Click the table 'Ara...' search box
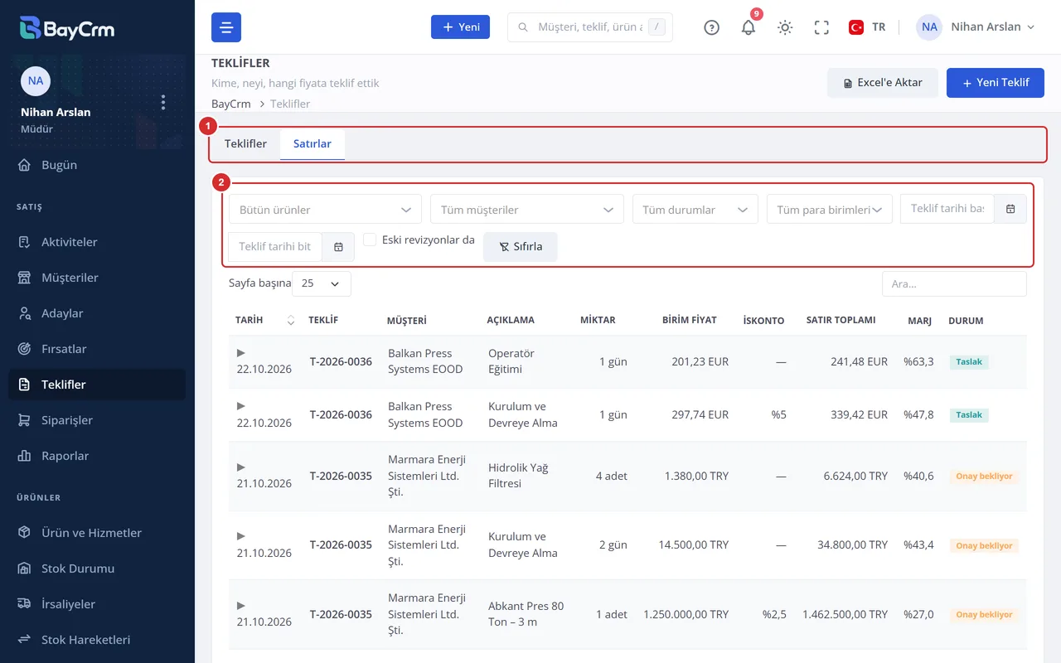Viewport: 1061px width, 663px height. (954, 284)
